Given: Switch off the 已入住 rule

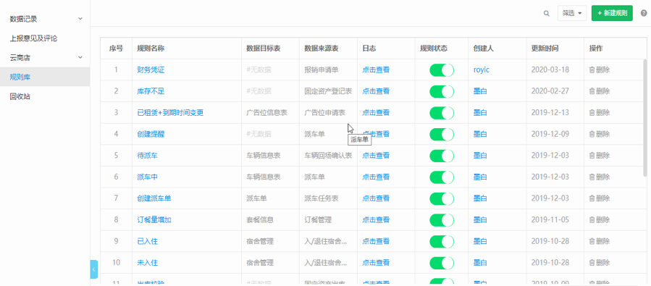Looking at the screenshot, I should tap(442, 241).
